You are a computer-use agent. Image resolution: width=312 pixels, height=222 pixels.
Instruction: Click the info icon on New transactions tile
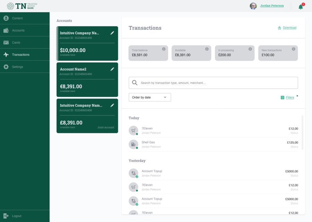293,49
